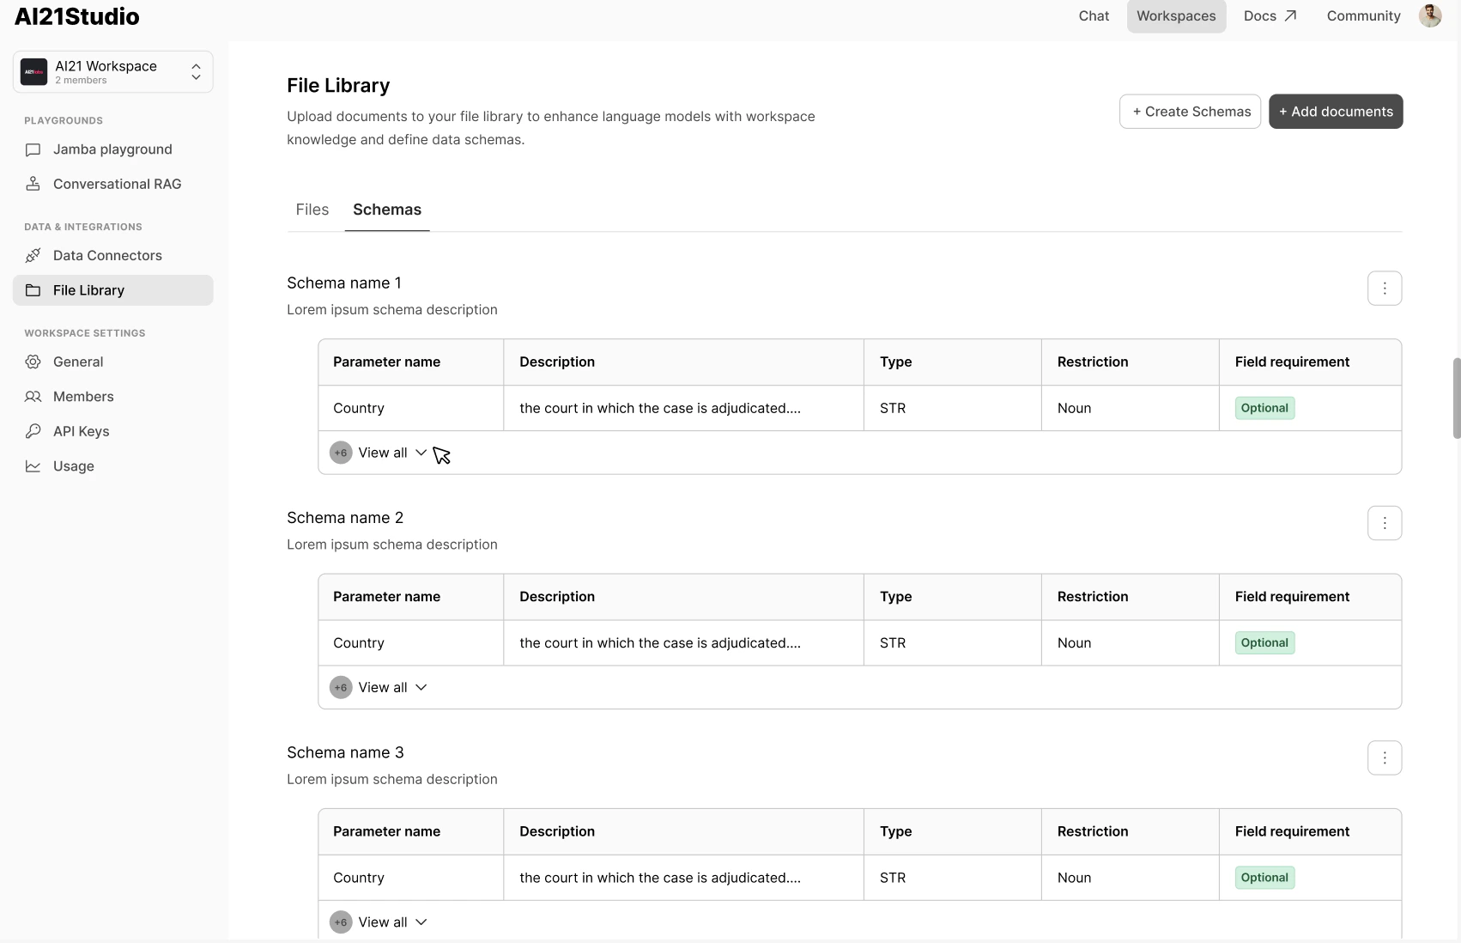The height and width of the screenshot is (943, 1461).
Task: Click the API Keys key icon
Action: point(33,431)
